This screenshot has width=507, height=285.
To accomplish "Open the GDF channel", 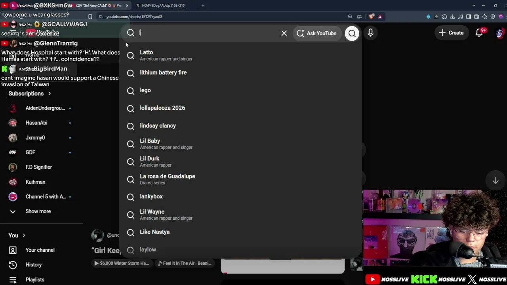I will 40,152.
